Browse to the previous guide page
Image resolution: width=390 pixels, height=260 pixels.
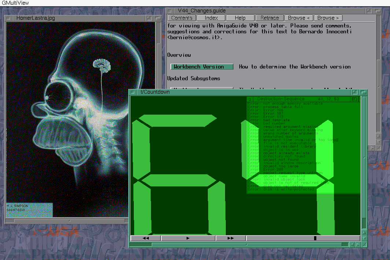(299, 18)
